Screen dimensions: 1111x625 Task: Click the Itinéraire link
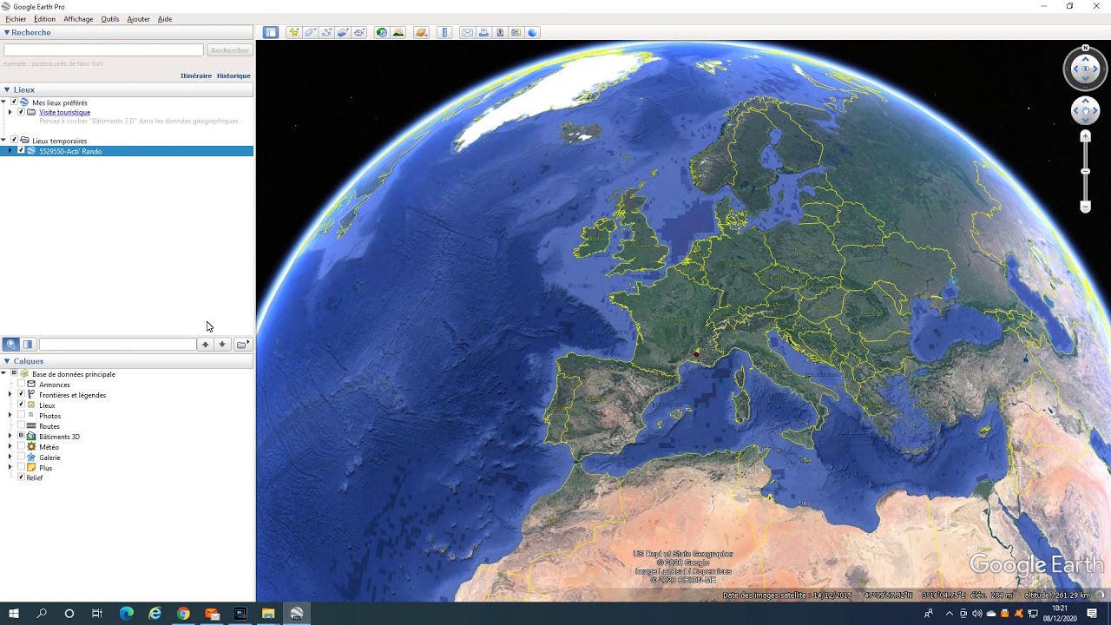click(196, 76)
